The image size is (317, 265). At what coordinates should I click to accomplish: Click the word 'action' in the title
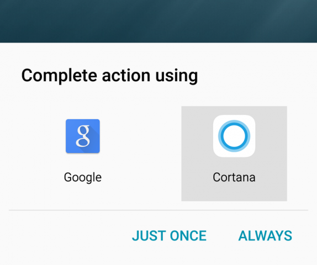[x=126, y=76]
